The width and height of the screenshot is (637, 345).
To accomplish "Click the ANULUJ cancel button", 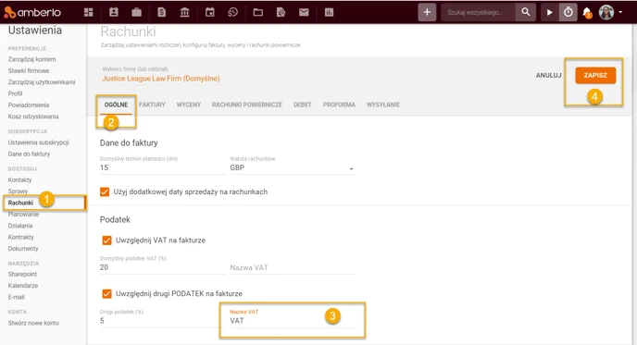I will pyautogui.click(x=548, y=76).
